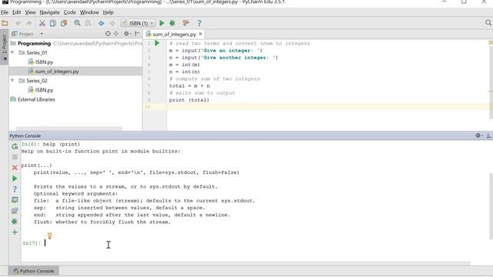493x277 pixels.
Task: Start debugging with the bug icon
Action: (x=173, y=23)
